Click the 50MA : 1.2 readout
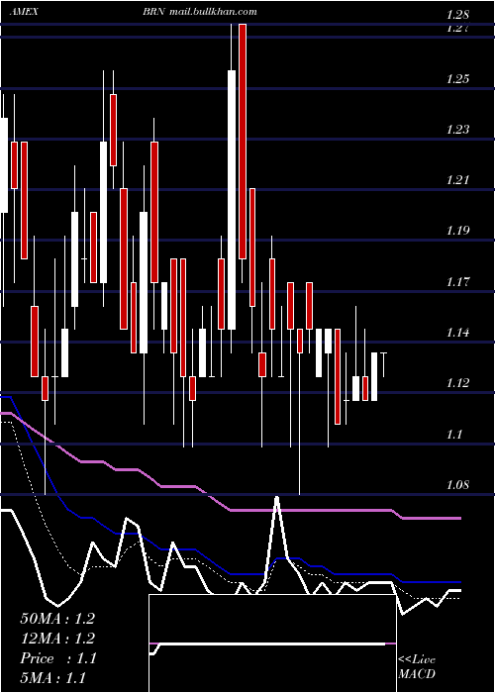The image size is (495, 693). coord(57,619)
